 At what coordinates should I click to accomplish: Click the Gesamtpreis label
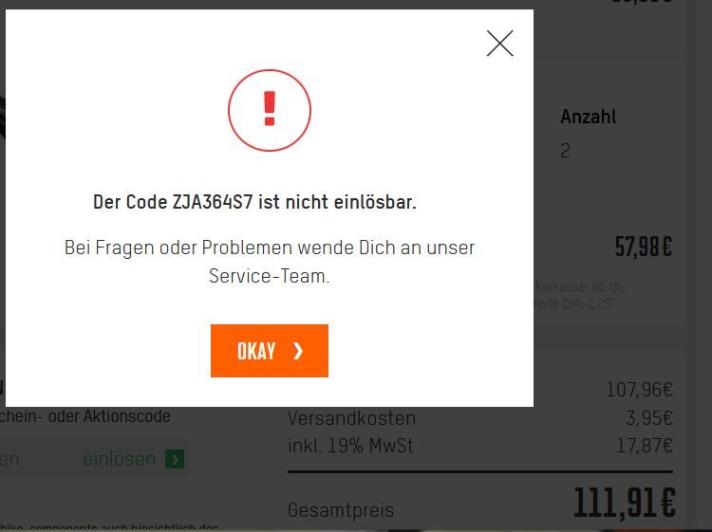(x=341, y=510)
